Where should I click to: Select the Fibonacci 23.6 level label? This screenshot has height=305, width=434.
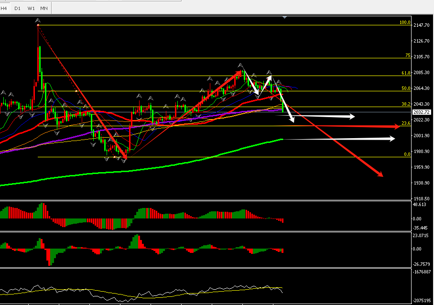pyautogui.click(x=406, y=123)
